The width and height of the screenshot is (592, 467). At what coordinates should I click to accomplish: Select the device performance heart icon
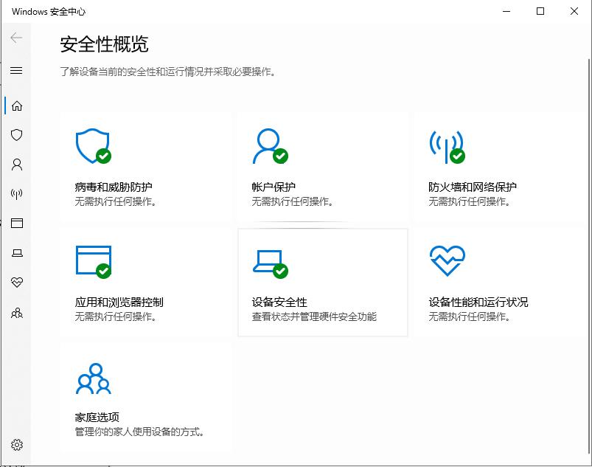point(16,282)
